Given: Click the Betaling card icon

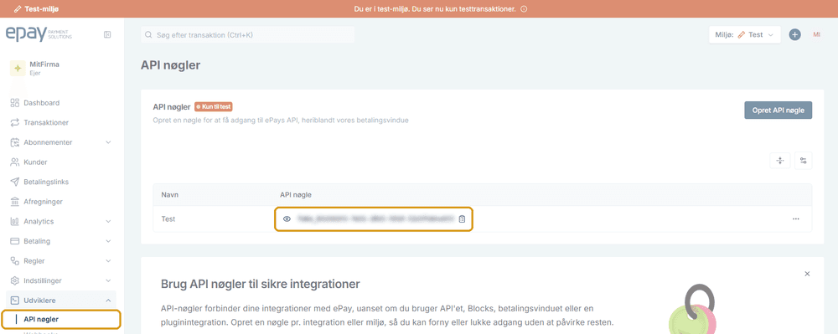Looking at the screenshot, I should 15,241.
